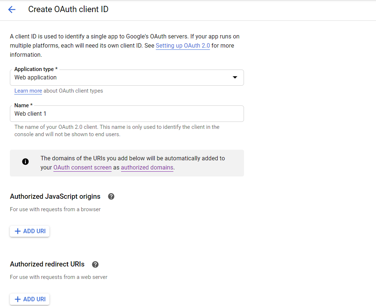This screenshot has height=306, width=376.
Task: Click text For use with requests from a web server
Action: (x=59, y=277)
